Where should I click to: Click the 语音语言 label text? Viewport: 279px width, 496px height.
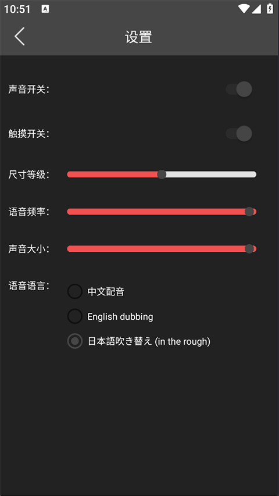(29, 286)
